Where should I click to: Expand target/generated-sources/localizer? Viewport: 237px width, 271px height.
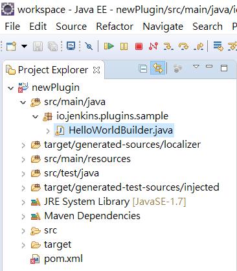[23, 145]
